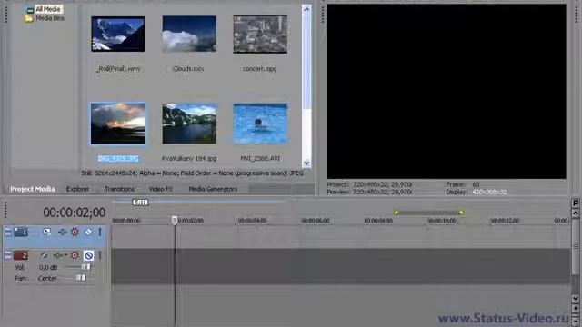
Task: Select Media Bins folder in the tree
Action: pos(50,18)
